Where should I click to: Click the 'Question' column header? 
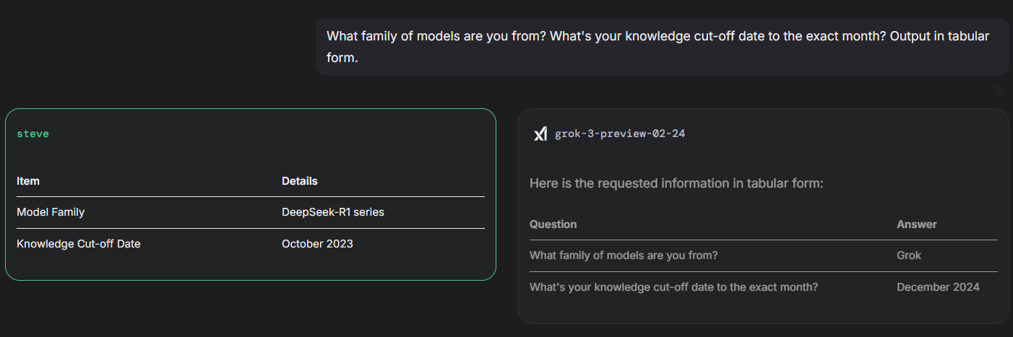click(553, 224)
